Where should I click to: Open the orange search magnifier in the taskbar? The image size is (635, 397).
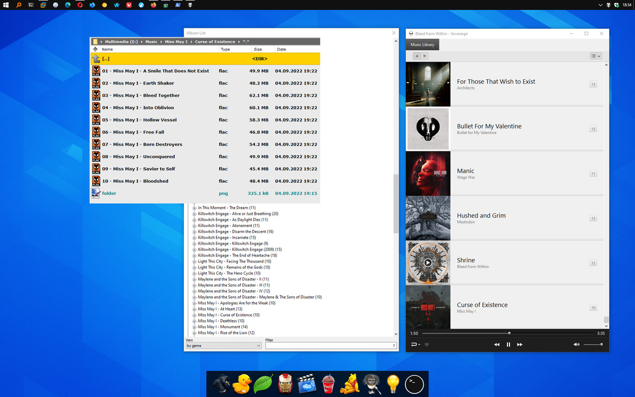coord(19,5)
